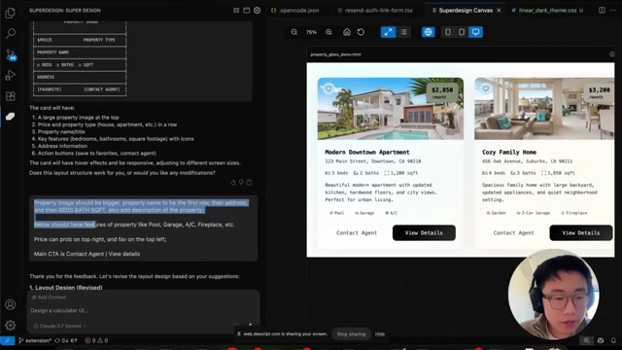Viewport: 622px width, 350px height.
Task: Favorite the Cozy Family Home with heart
Action: point(486,88)
